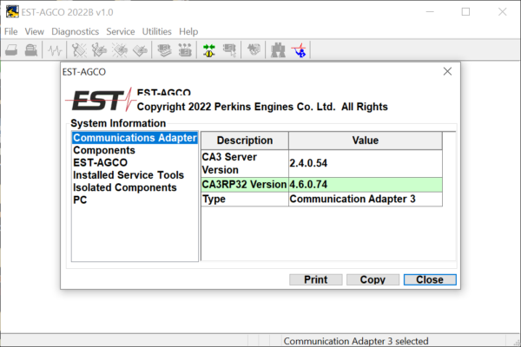Maximize the EST-AGCO main window
This screenshot has height=347, width=521.
pyautogui.click(x=465, y=12)
